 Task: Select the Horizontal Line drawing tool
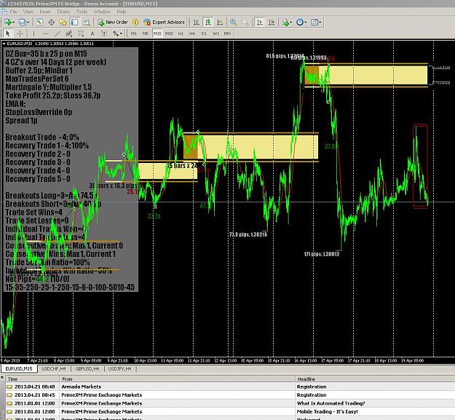point(46,33)
